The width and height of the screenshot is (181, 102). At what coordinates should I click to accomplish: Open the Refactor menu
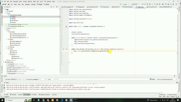[30, 1]
